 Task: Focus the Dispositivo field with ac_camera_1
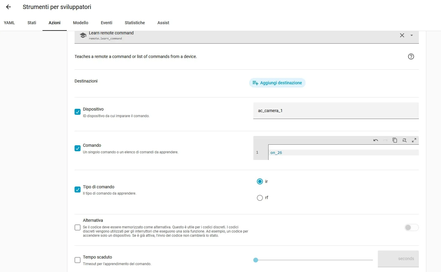[336, 111]
